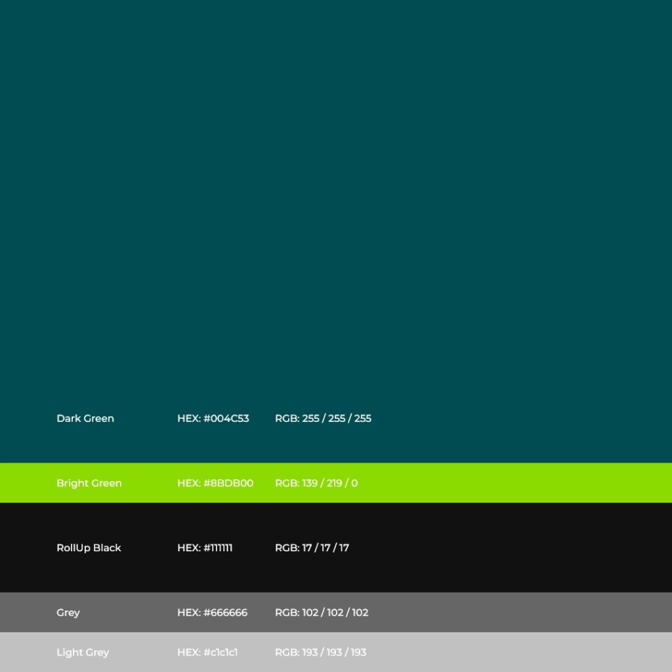Click the "Bright Green" color name
Screen dimensions: 672x672
89,483
